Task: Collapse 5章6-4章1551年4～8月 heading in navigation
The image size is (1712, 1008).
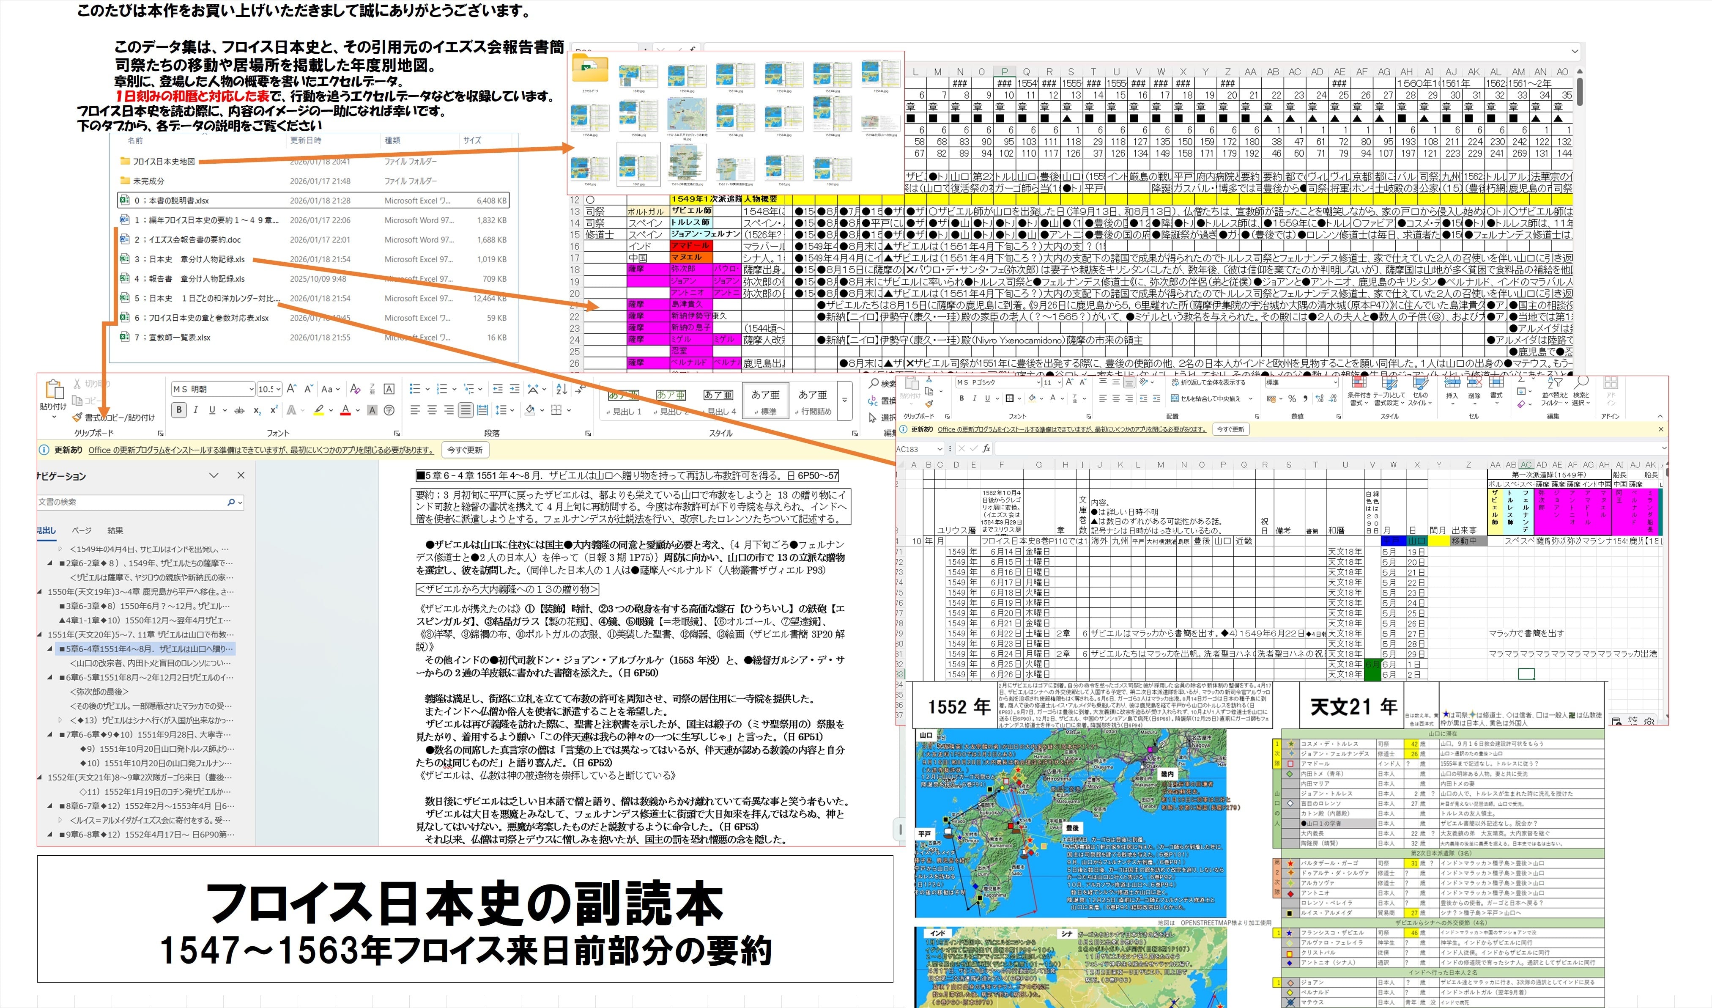Action: coord(49,648)
